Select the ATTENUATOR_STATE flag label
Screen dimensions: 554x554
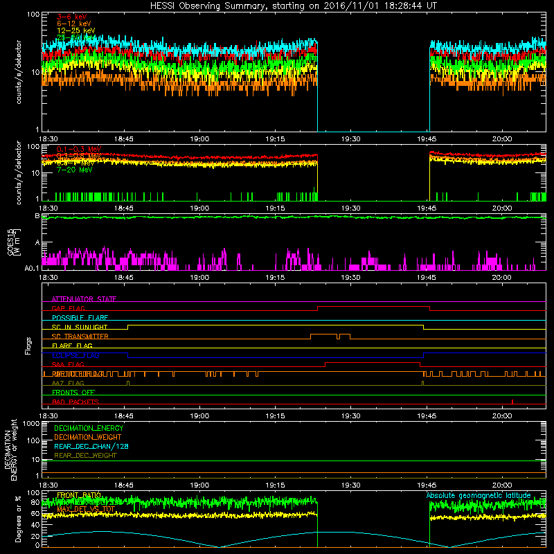pyautogui.click(x=84, y=299)
